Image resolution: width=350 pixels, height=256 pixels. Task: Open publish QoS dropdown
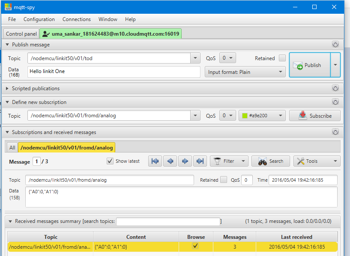[227, 58]
